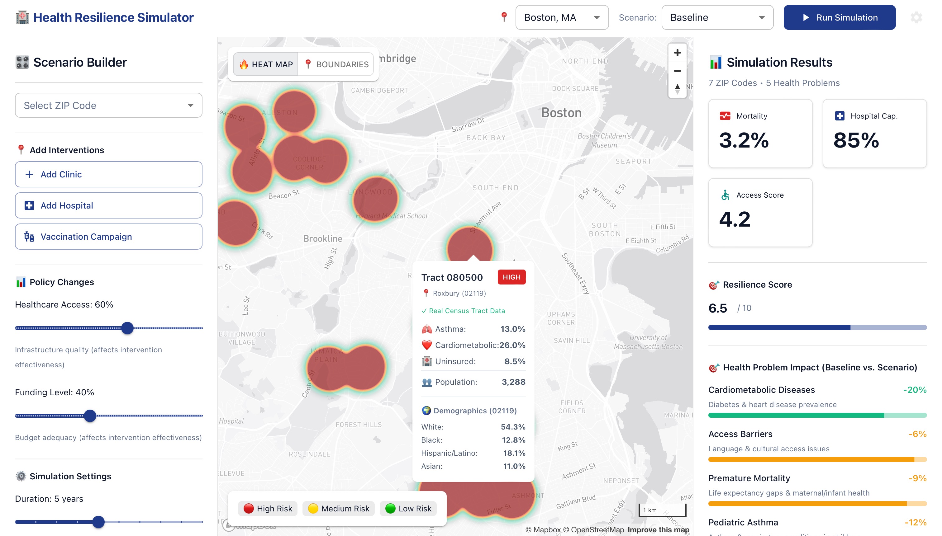942x536 pixels.
Task: Zoom out on the map
Action: tap(677, 71)
